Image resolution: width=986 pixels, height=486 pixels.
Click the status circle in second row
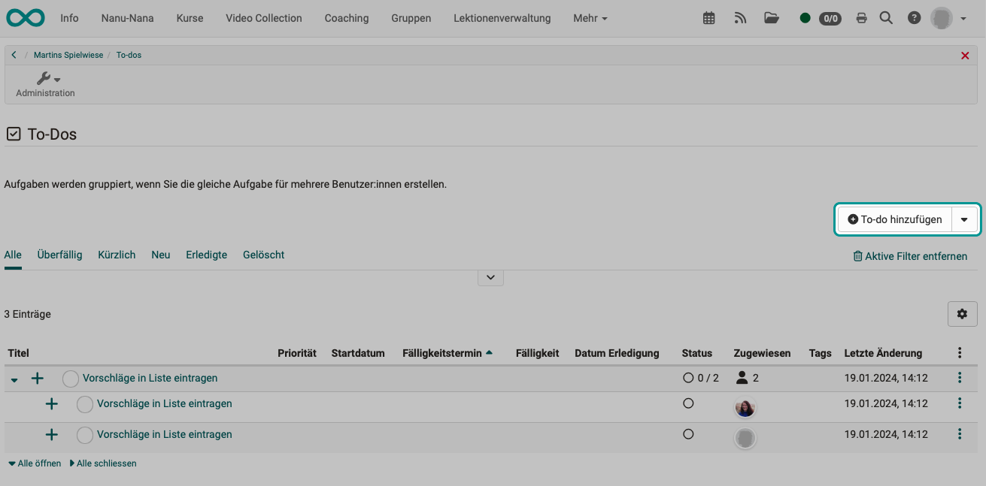coord(85,404)
